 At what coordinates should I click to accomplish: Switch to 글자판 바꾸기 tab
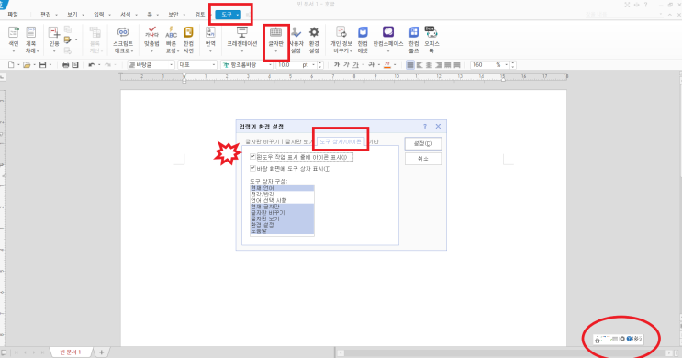click(x=263, y=141)
